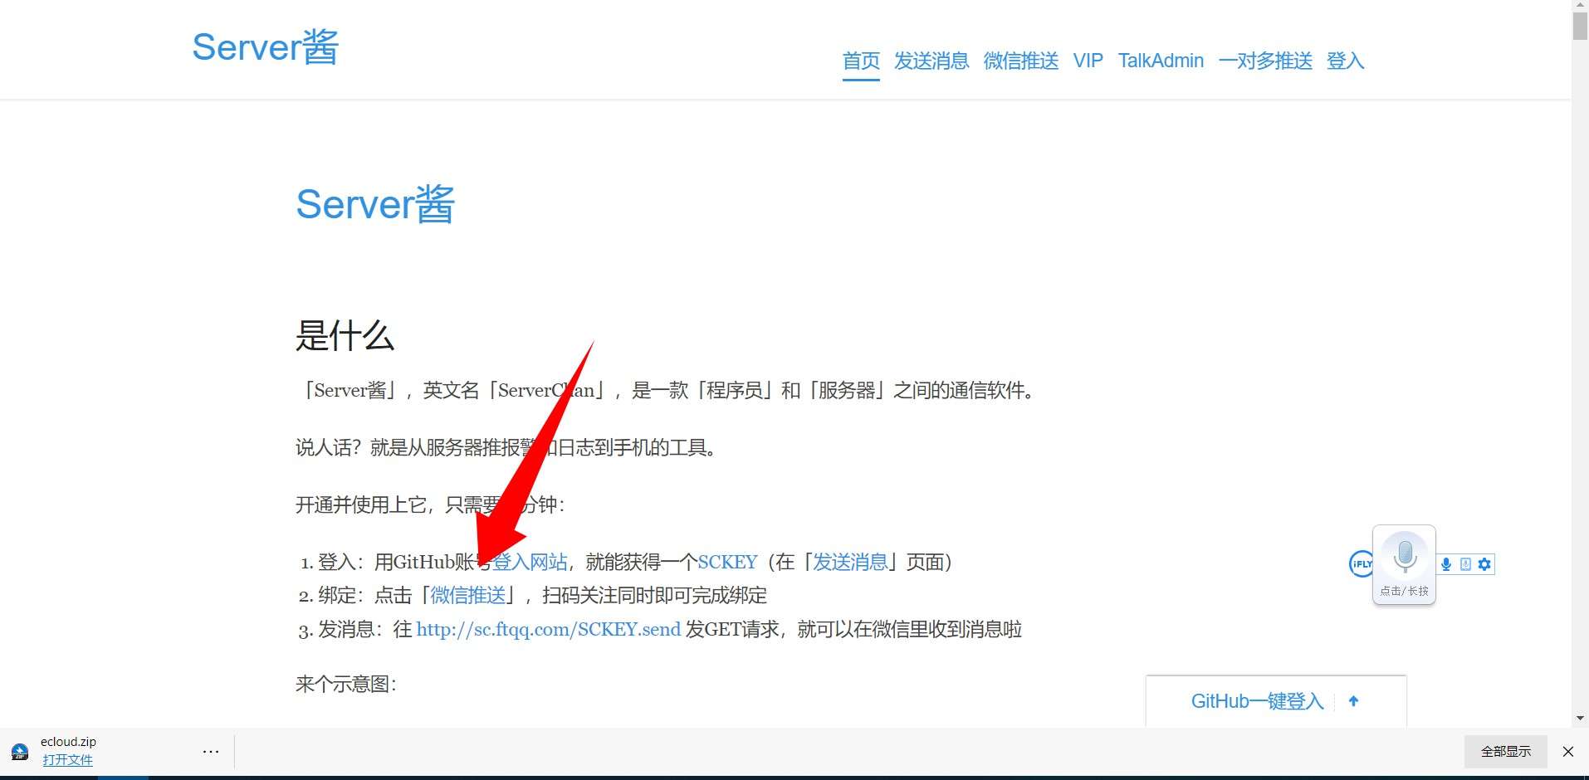
Task: Click the 来个示意图 text
Action: [x=346, y=685]
